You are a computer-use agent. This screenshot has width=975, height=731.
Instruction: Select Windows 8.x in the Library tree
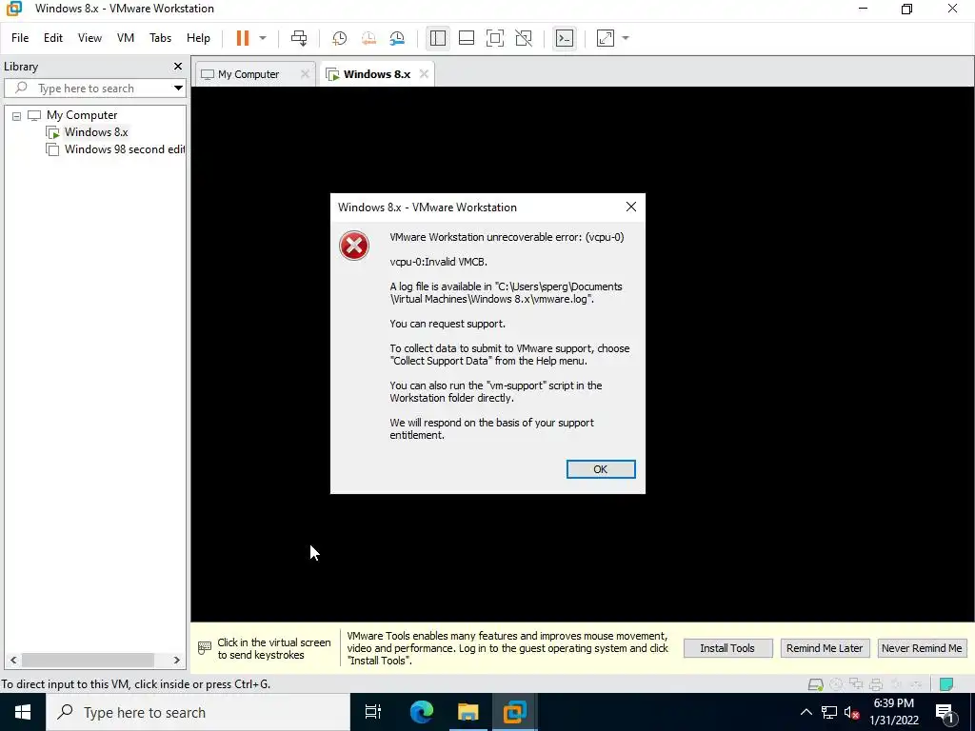(96, 132)
